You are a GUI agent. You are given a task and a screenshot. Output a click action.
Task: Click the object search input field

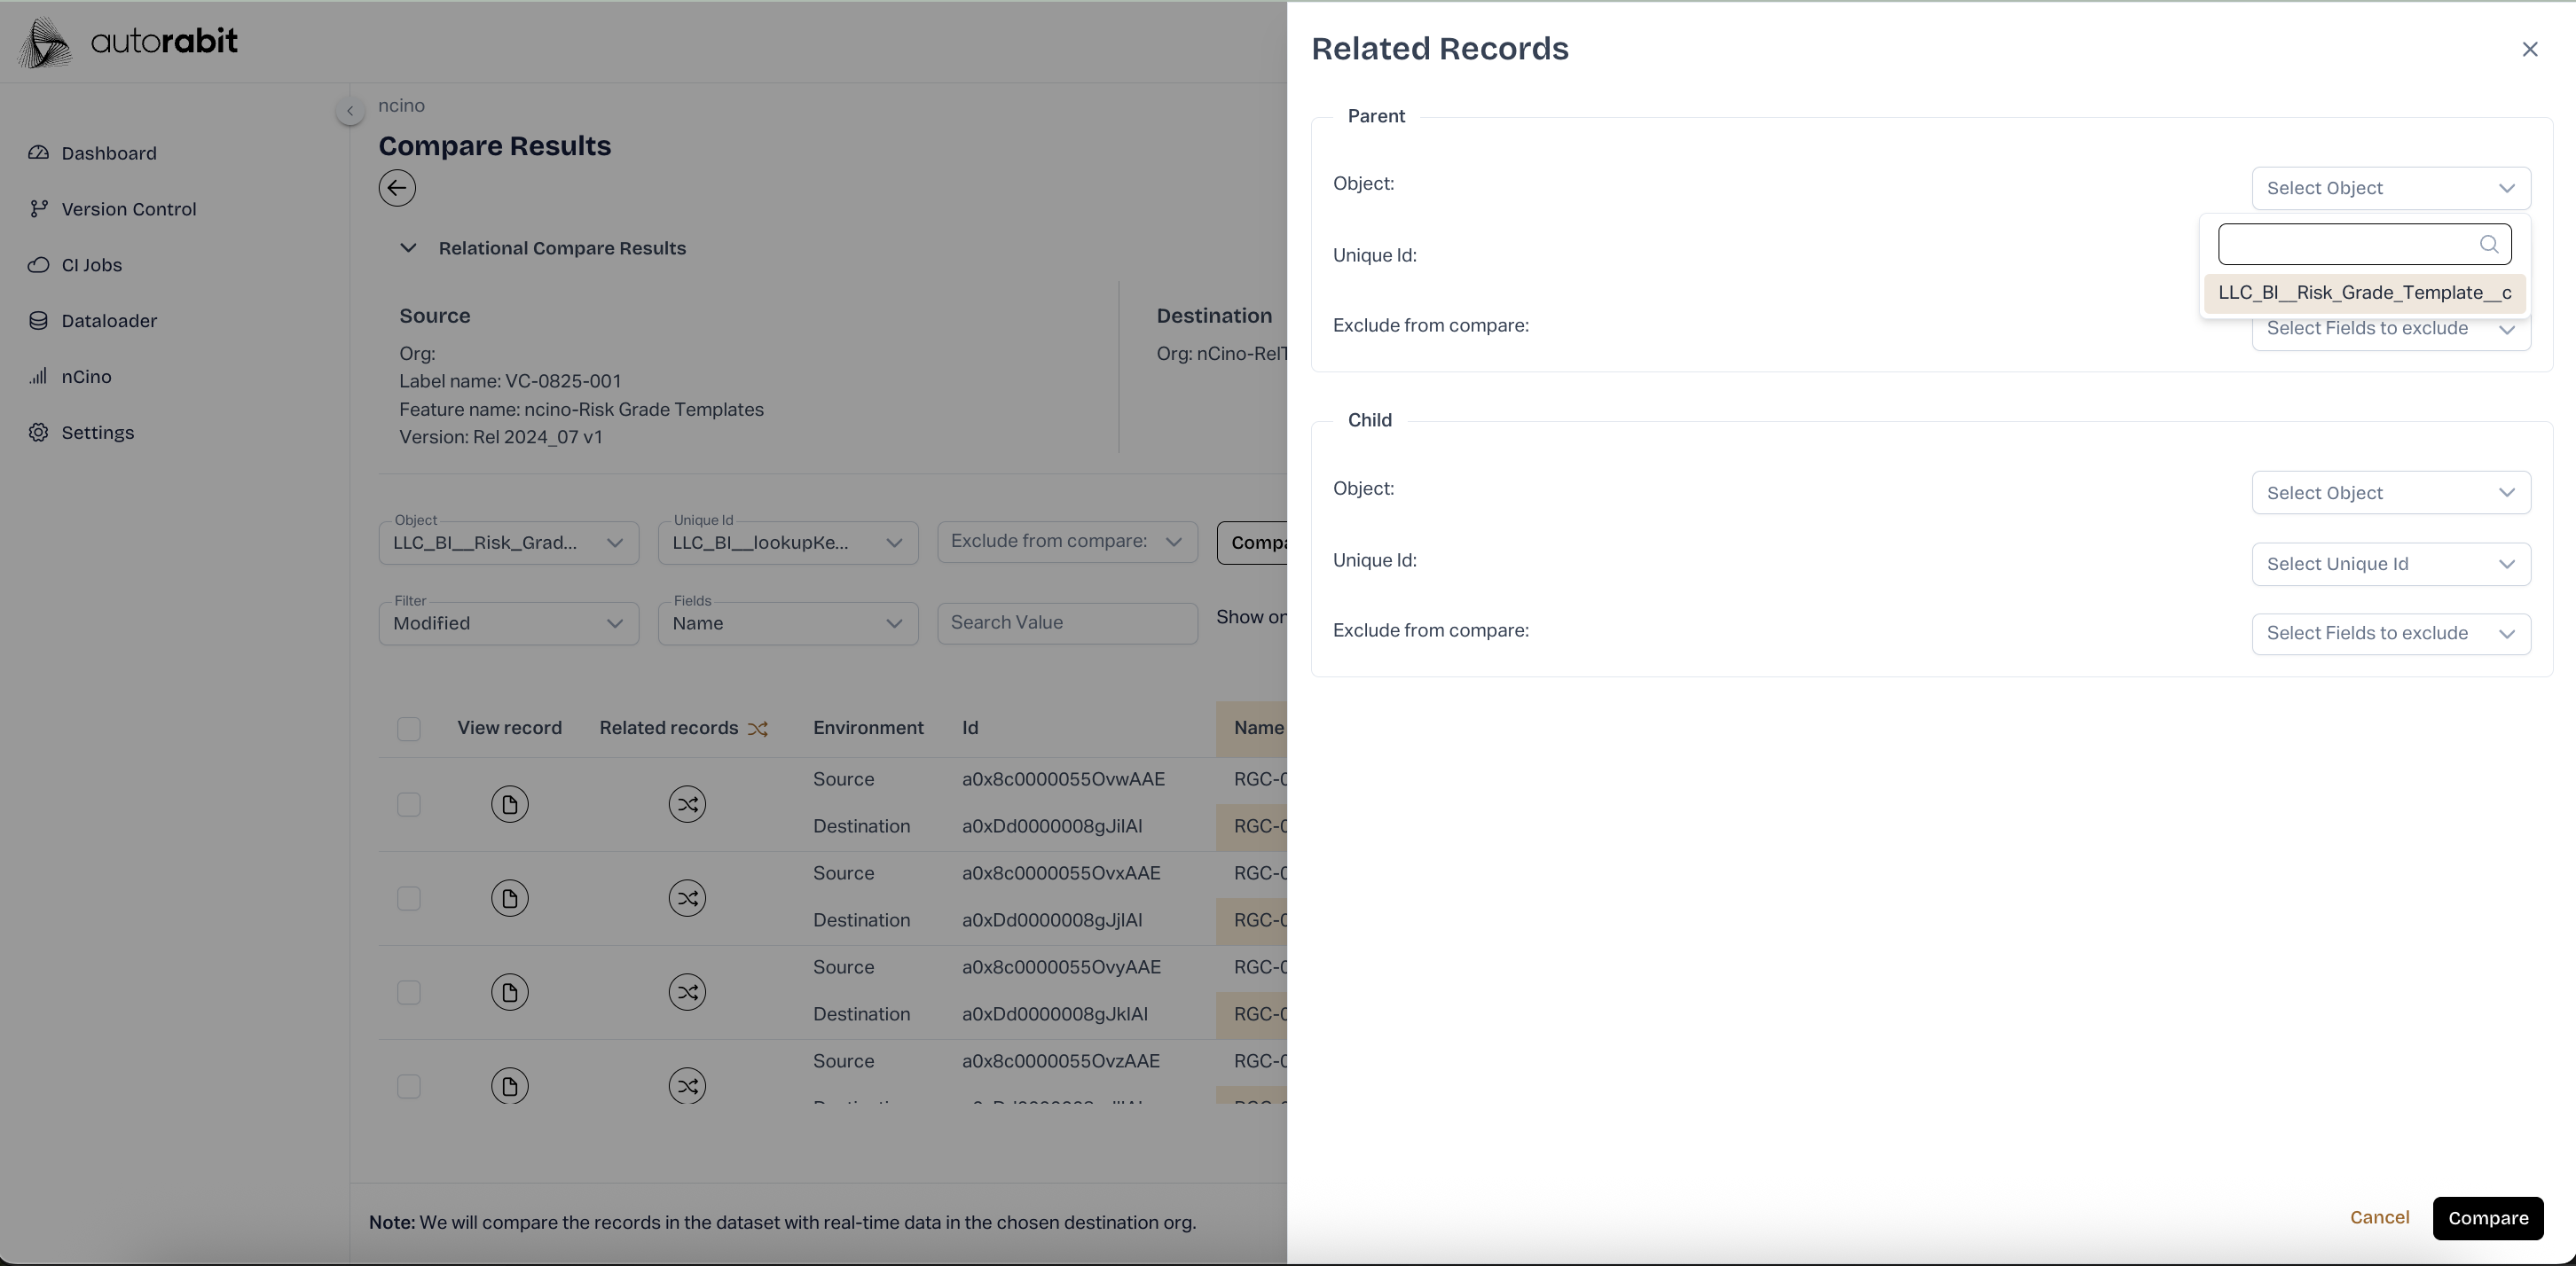pos(2346,245)
